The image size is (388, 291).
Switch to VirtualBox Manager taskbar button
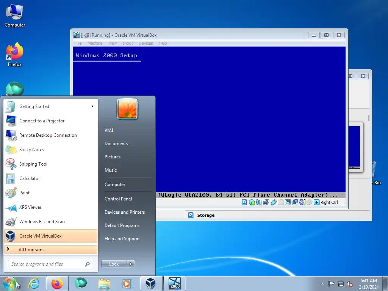151,283
